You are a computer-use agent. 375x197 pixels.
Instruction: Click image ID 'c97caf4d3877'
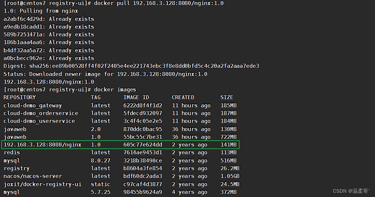coord(143,184)
